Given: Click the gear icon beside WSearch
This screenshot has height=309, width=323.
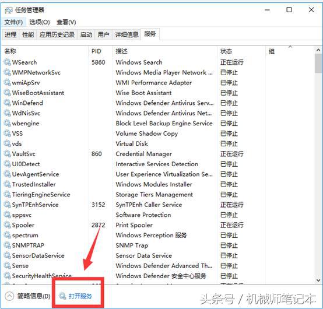Looking at the screenshot, I should coord(7,62).
